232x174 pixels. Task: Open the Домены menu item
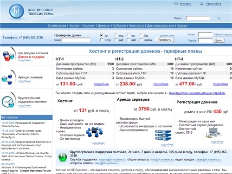(103, 26)
